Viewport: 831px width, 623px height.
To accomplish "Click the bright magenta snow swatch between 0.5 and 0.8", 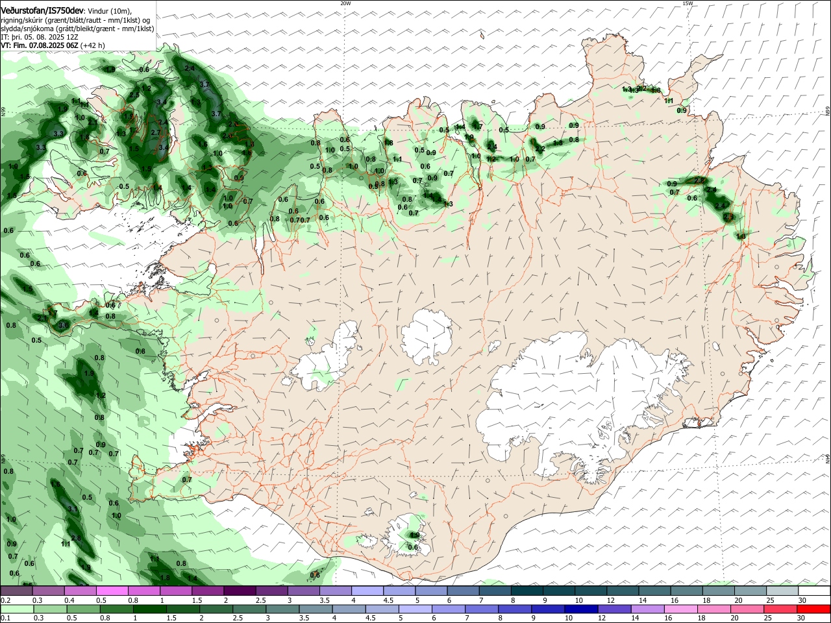I will (x=112, y=591).
